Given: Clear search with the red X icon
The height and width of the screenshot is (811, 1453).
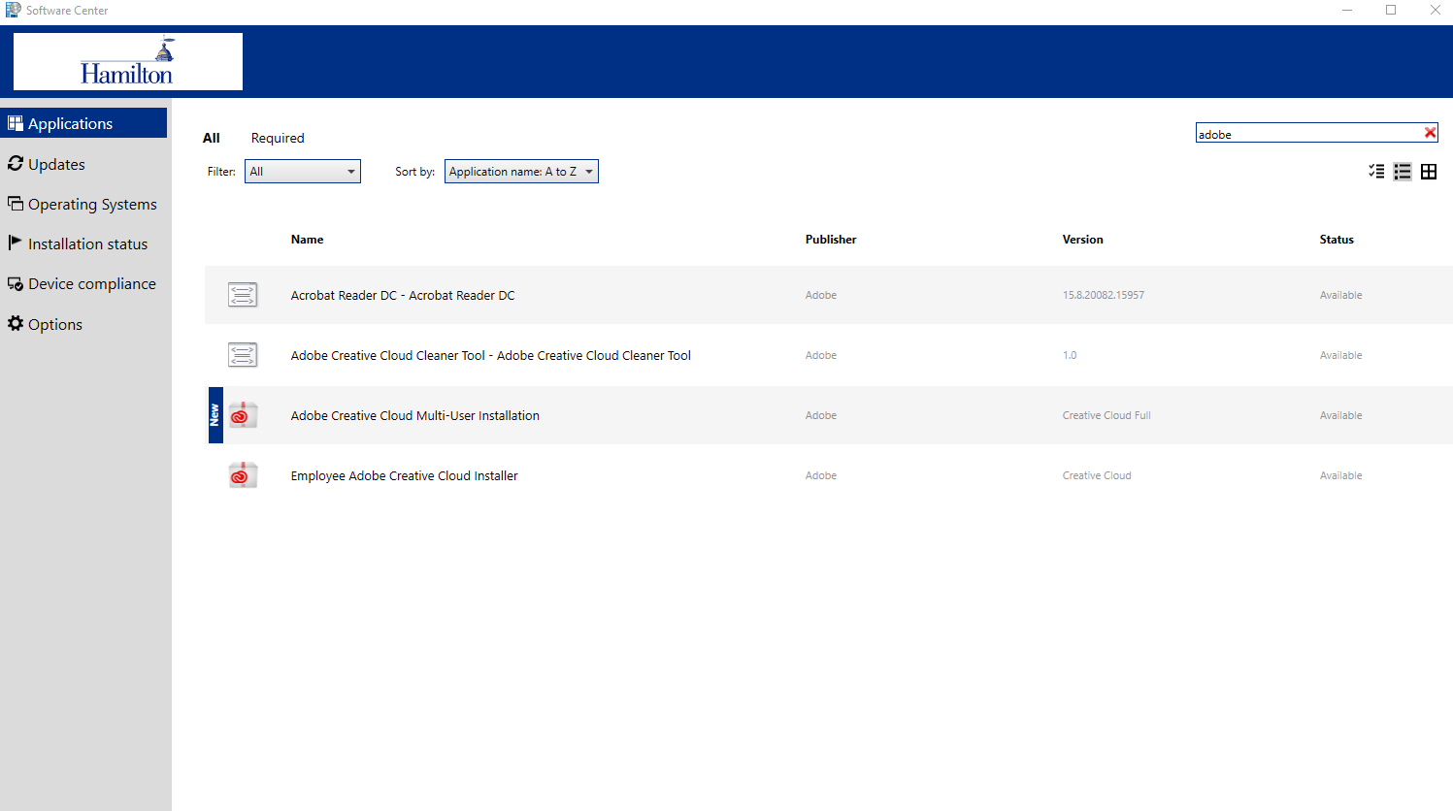Looking at the screenshot, I should (1430, 133).
